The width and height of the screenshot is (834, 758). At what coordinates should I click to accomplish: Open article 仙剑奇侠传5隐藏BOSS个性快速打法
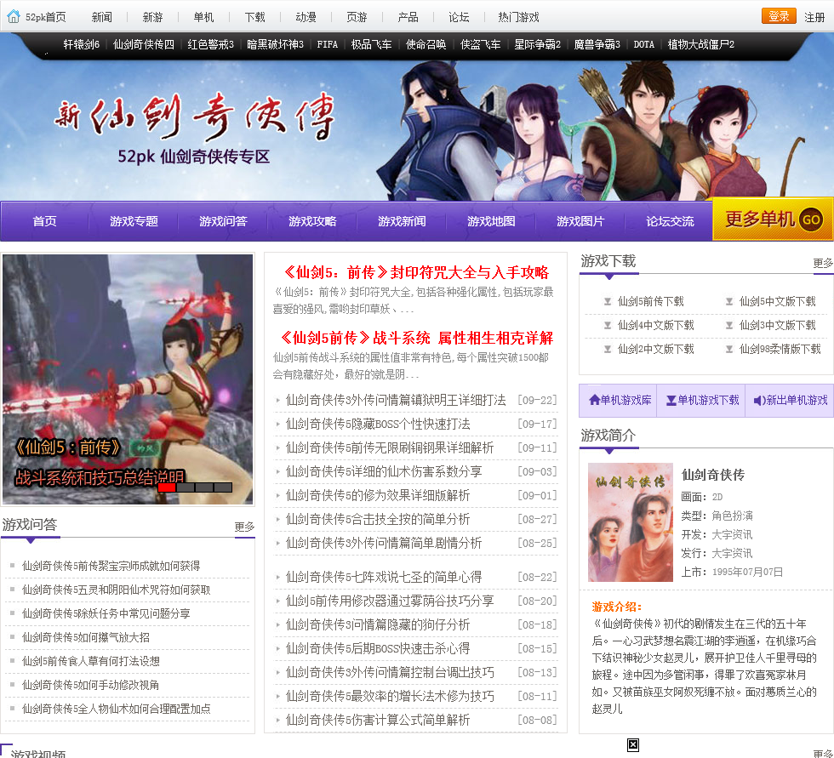(x=378, y=424)
